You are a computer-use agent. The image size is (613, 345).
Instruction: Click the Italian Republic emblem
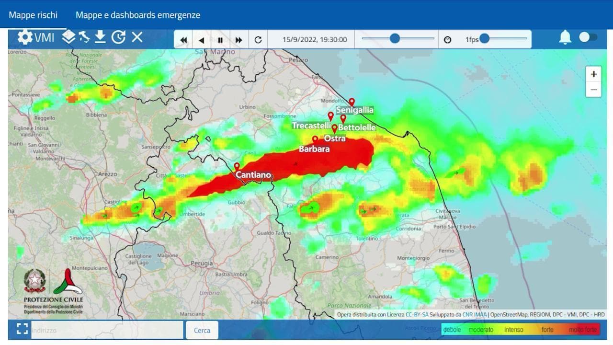(x=35, y=281)
